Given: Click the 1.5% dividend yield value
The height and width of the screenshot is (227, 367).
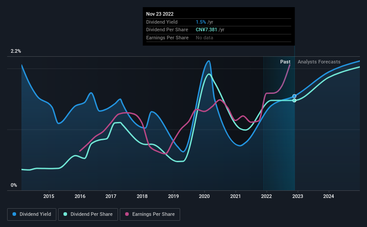Looking at the screenshot, I should (201, 22).
